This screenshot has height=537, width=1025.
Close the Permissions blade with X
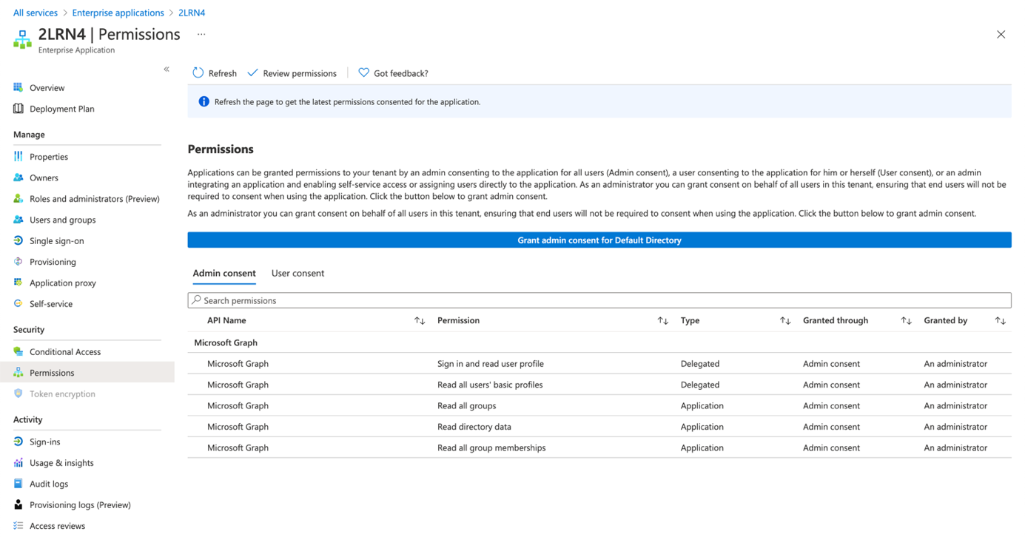click(x=1001, y=34)
